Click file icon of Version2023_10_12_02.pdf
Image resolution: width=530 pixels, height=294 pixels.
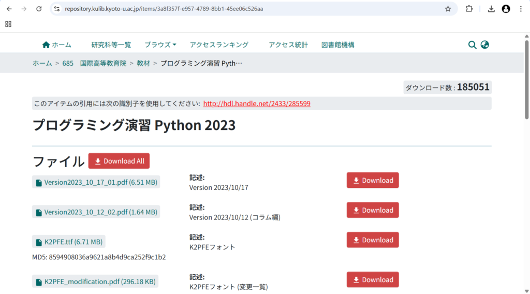point(39,213)
